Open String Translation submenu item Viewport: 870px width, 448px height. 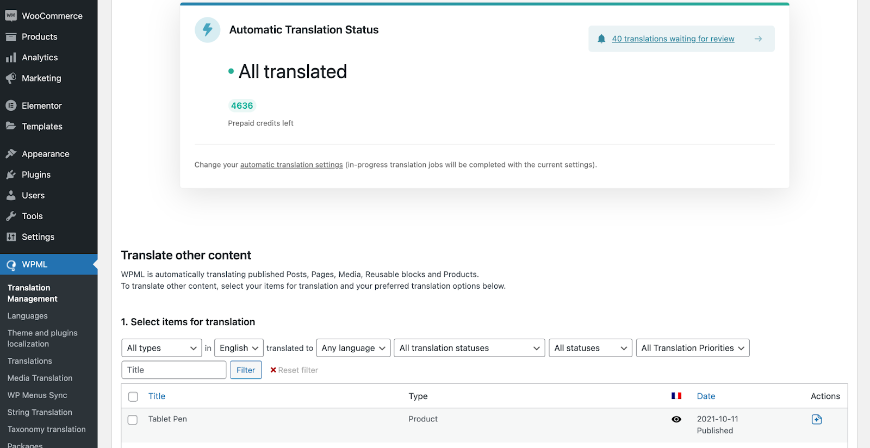[40, 412]
